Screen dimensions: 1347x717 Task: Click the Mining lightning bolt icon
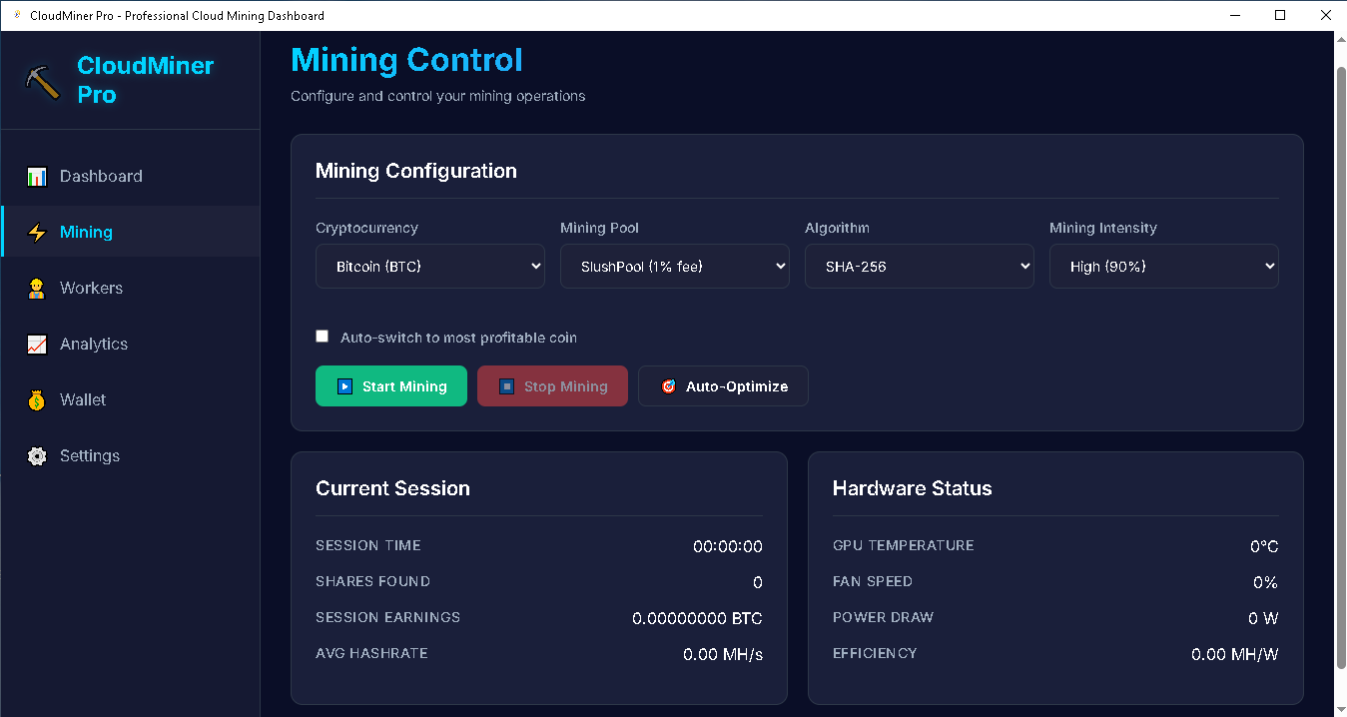click(x=37, y=233)
